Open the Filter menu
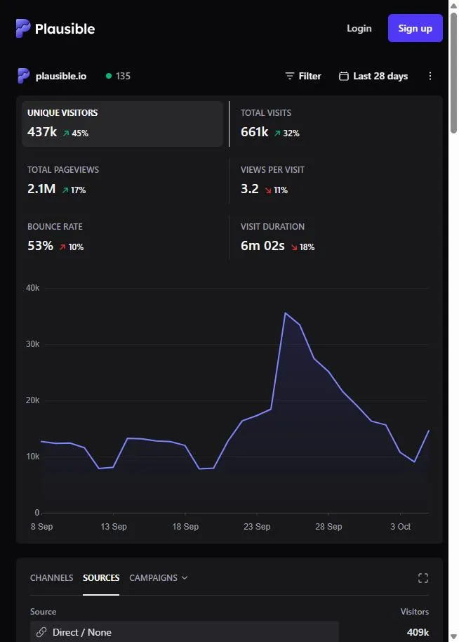 coord(303,76)
